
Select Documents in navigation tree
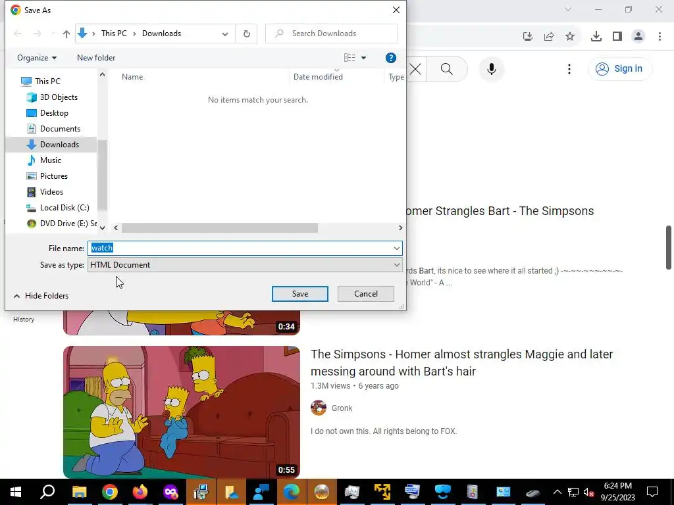60,129
